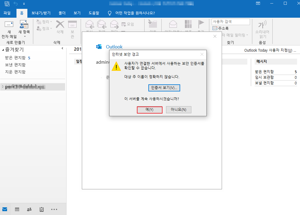Open the 새 항목 dropdown
The height and width of the screenshot is (215, 300).
click(x=24, y=29)
